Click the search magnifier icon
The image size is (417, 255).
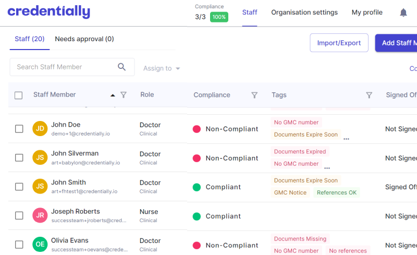pyautogui.click(x=121, y=67)
